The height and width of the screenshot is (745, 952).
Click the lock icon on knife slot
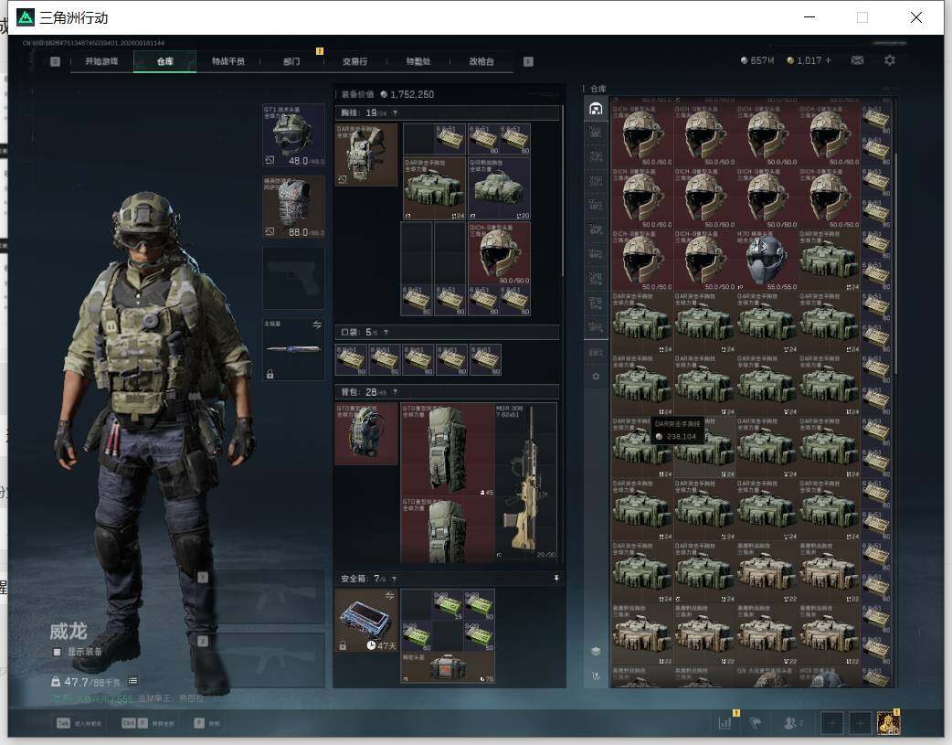point(270,374)
